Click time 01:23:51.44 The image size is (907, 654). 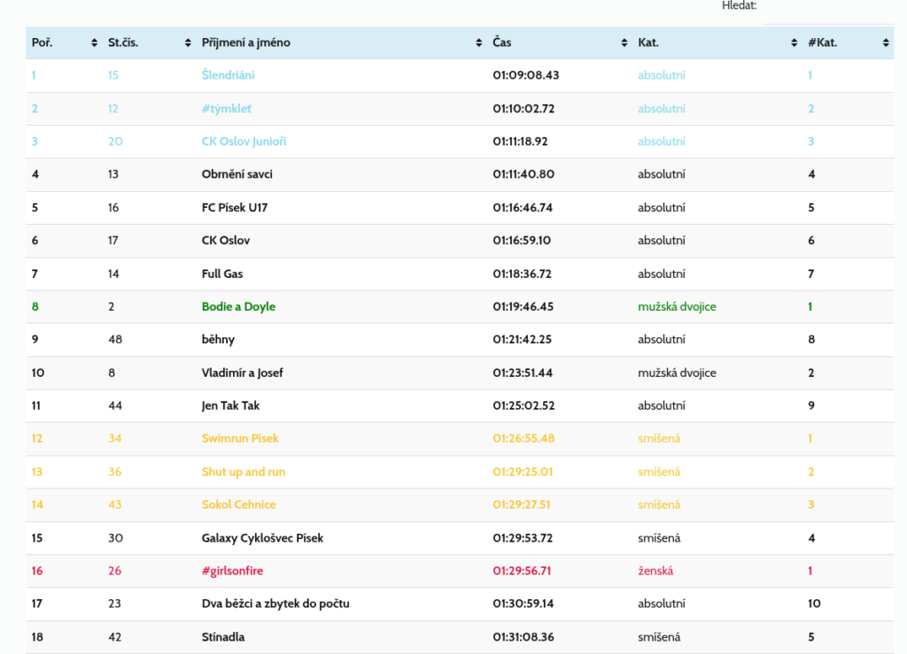523,373
